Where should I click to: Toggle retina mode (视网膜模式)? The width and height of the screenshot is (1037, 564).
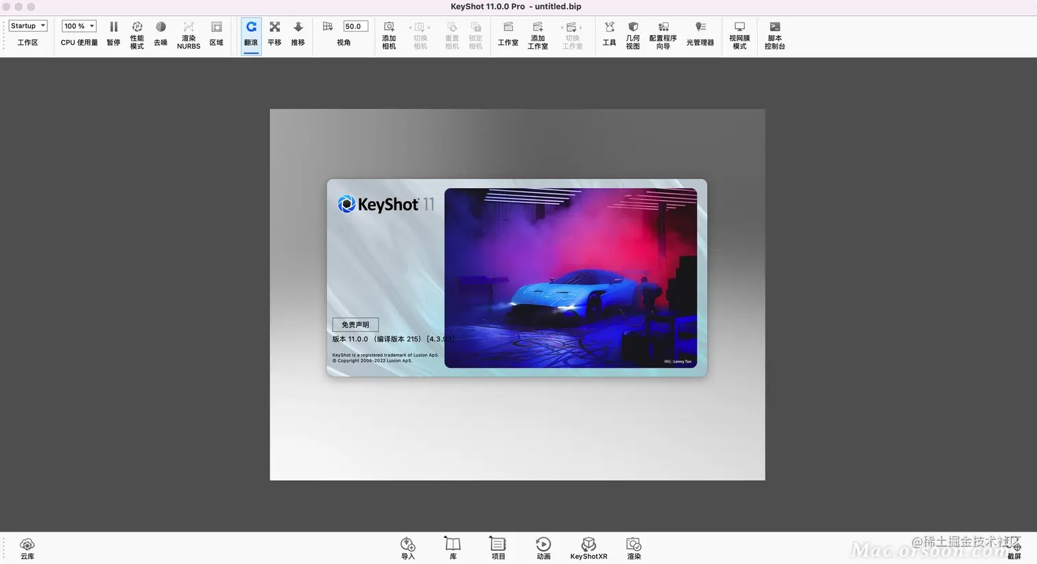click(739, 34)
